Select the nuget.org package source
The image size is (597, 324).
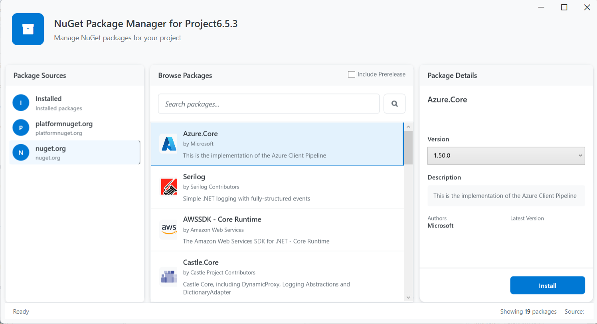point(75,152)
